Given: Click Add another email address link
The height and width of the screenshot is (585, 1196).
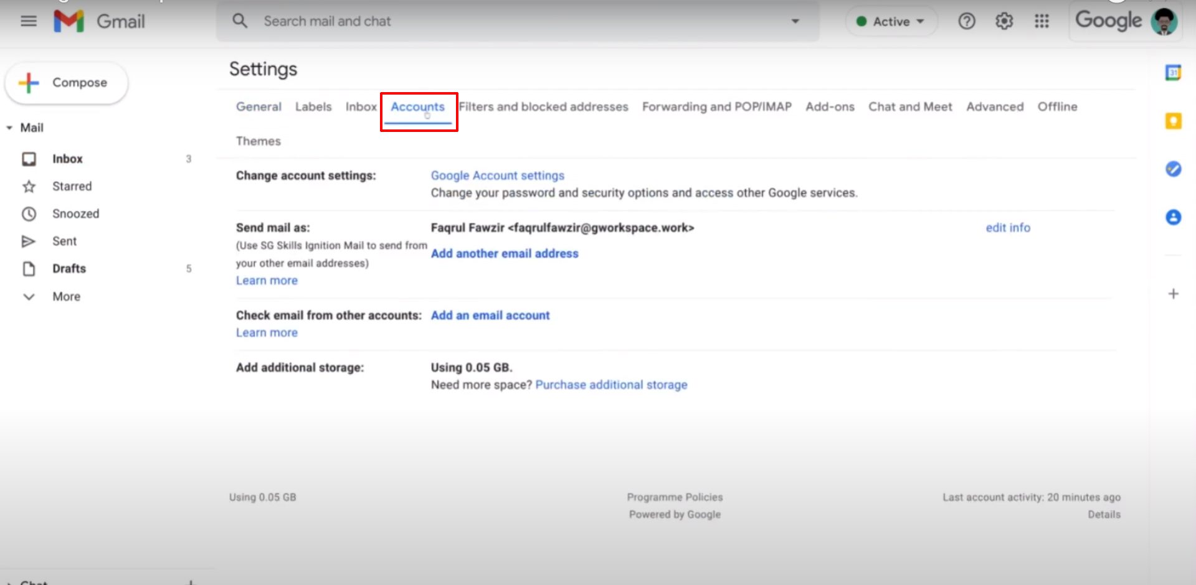Looking at the screenshot, I should point(505,253).
